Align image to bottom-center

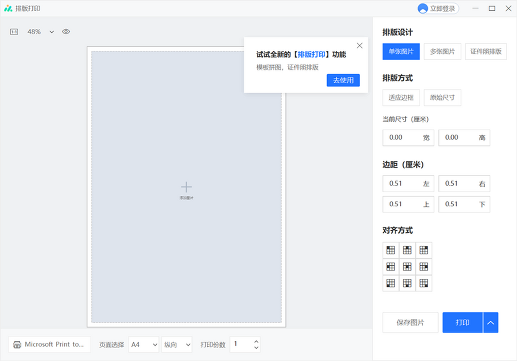407,283
